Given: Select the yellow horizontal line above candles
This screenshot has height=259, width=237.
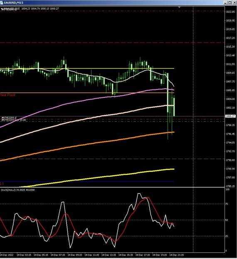Looking at the screenshot, I should [x=87, y=68].
